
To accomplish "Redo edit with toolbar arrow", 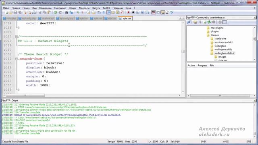I will tap(60, 12).
